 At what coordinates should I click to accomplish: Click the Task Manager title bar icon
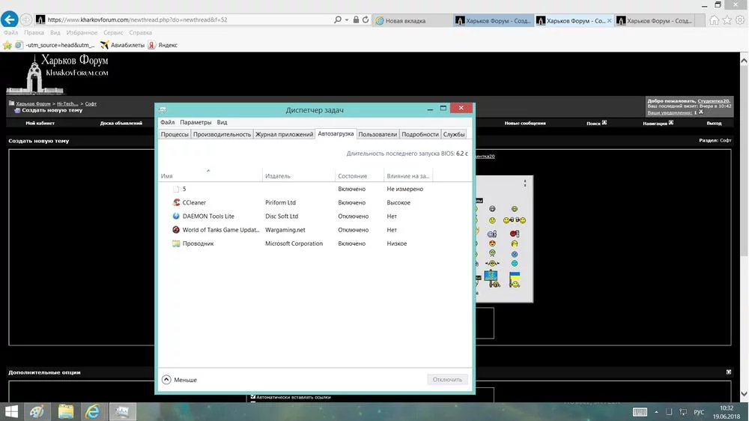click(163, 110)
